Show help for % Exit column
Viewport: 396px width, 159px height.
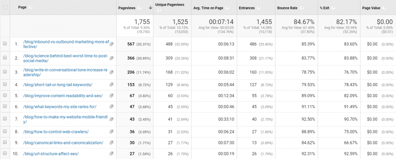(333, 8)
